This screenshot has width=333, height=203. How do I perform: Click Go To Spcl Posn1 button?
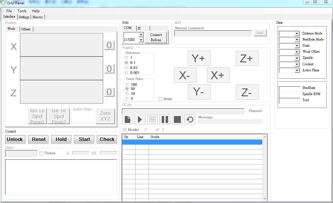click(37, 116)
